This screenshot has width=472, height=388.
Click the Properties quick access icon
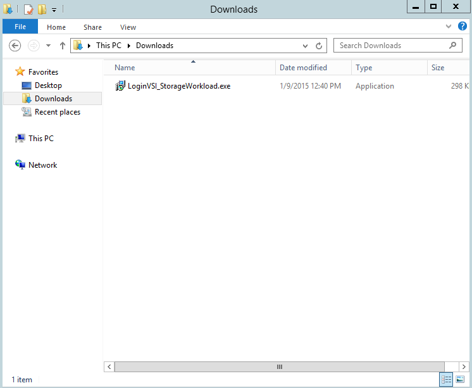28,9
